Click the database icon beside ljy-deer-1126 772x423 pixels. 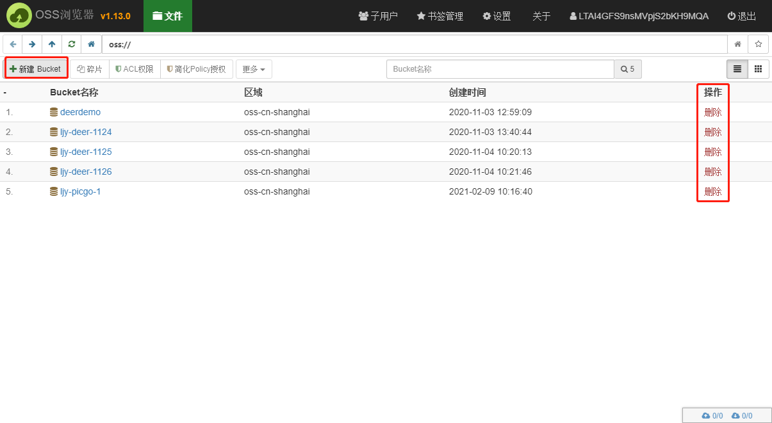54,172
